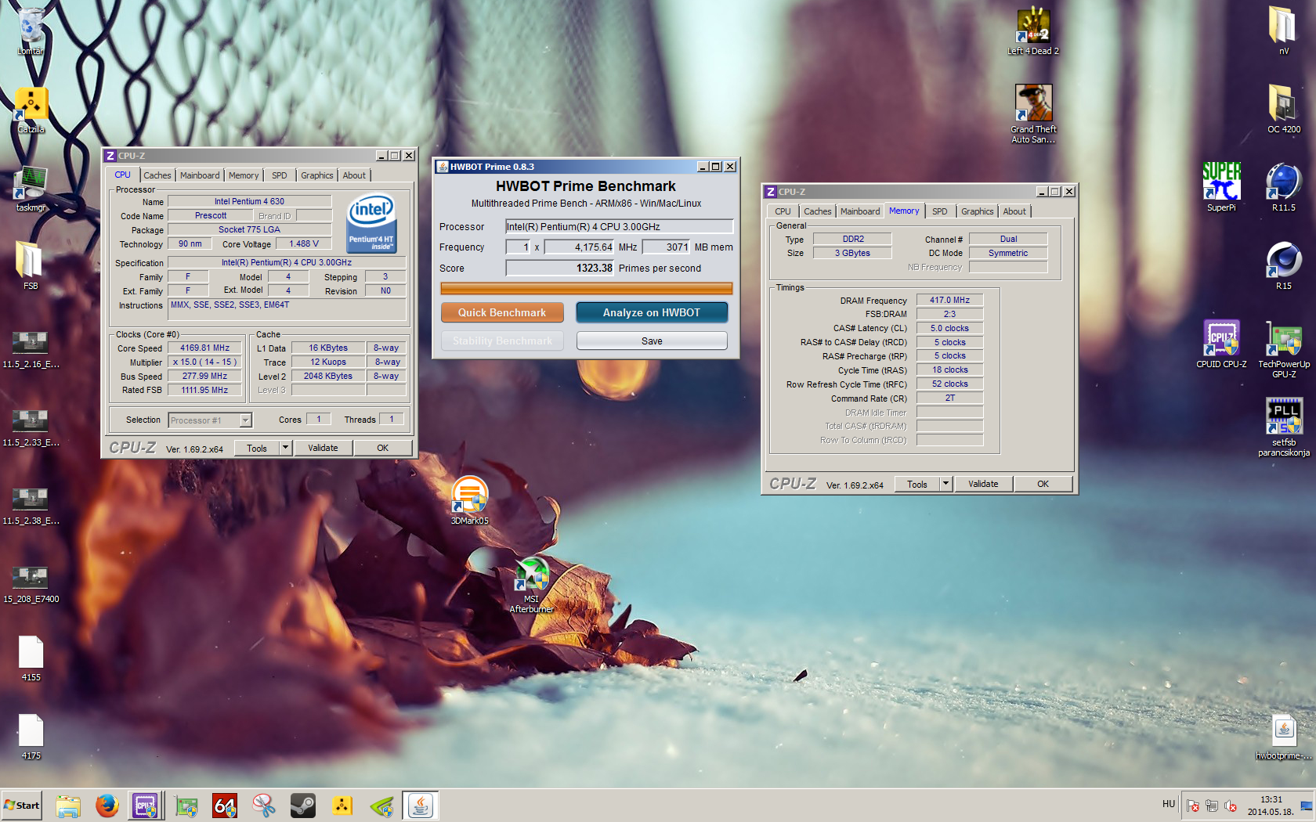Image resolution: width=1316 pixels, height=822 pixels.
Task: Open the SPD tab in left CPU-Z
Action: click(280, 175)
